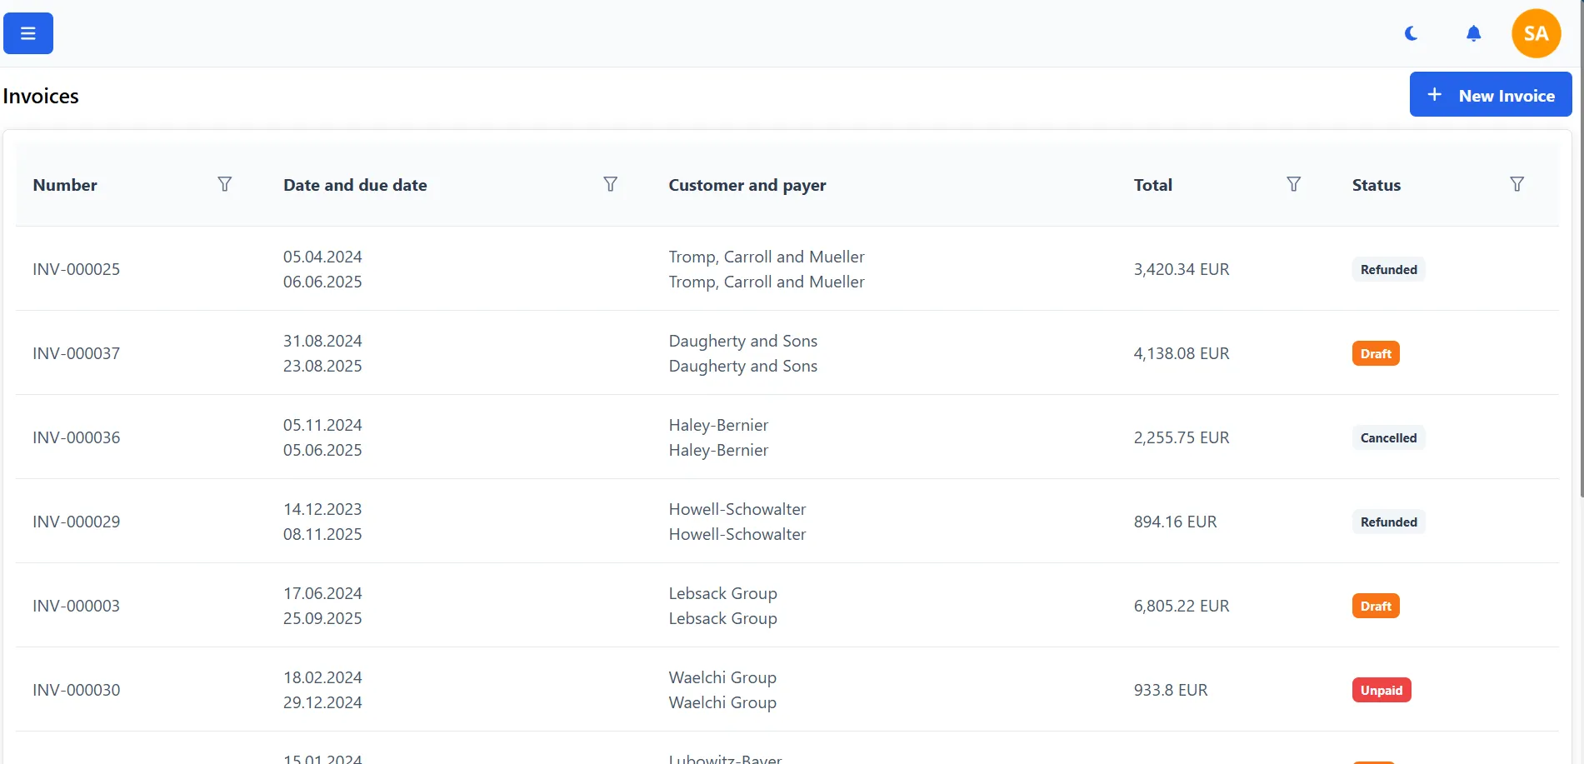Click the filter icon on Number column

pos(225,184)
